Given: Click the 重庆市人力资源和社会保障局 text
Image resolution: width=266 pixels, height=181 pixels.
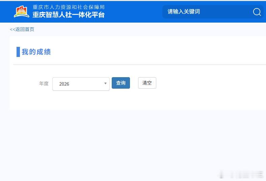Looking at the screenshot, I should tap(69, 7).
